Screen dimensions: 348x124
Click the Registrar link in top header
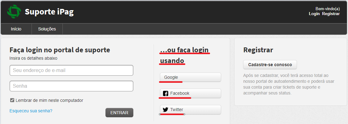point(331,14)
